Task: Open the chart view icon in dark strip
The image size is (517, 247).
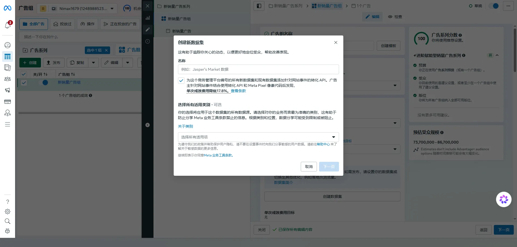Action: [148, 18]
